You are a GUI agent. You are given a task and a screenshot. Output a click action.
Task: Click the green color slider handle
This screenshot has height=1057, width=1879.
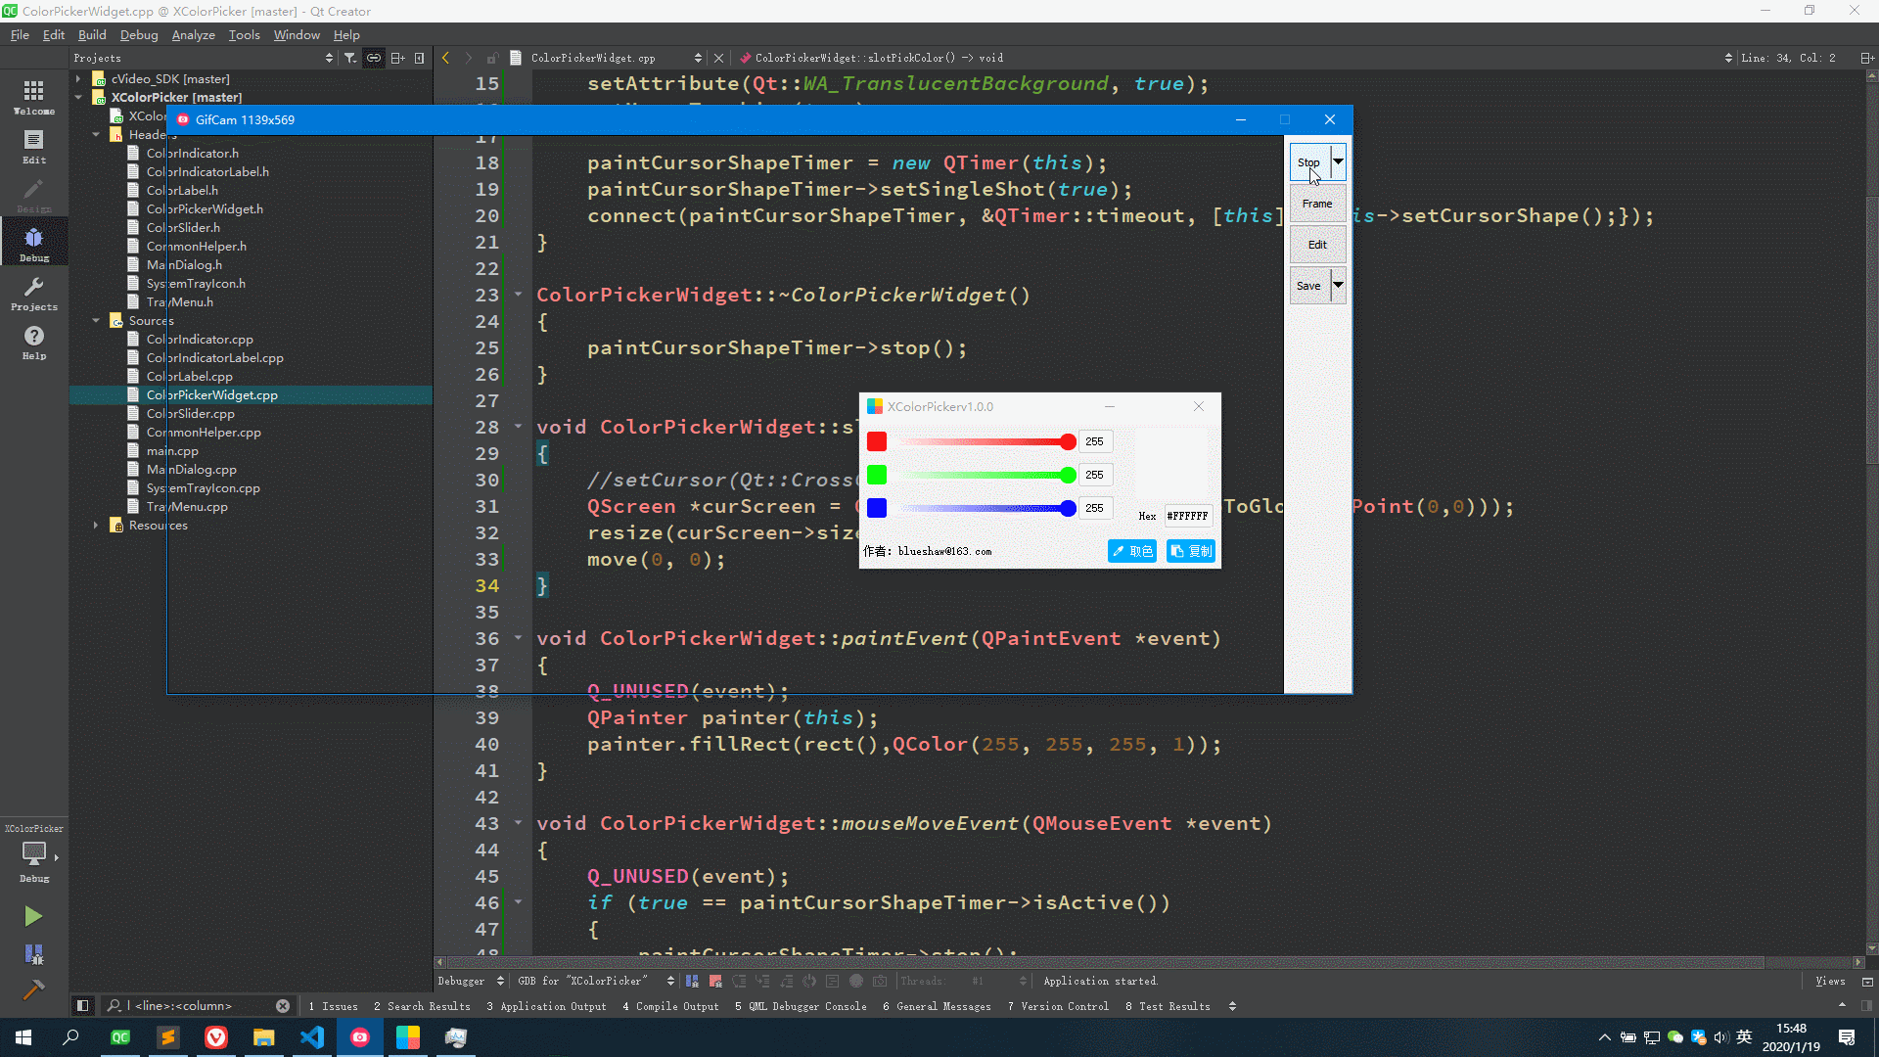pos(1068,475)
